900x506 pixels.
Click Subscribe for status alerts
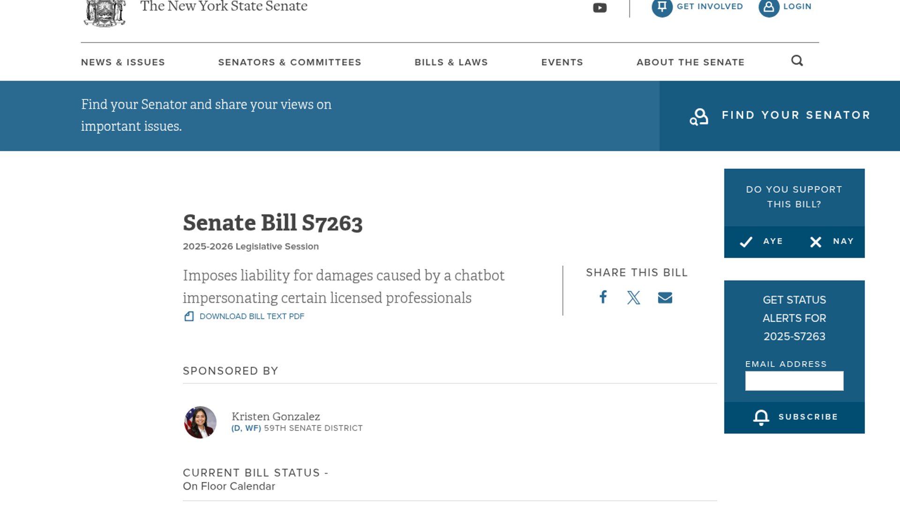[795, 417]
